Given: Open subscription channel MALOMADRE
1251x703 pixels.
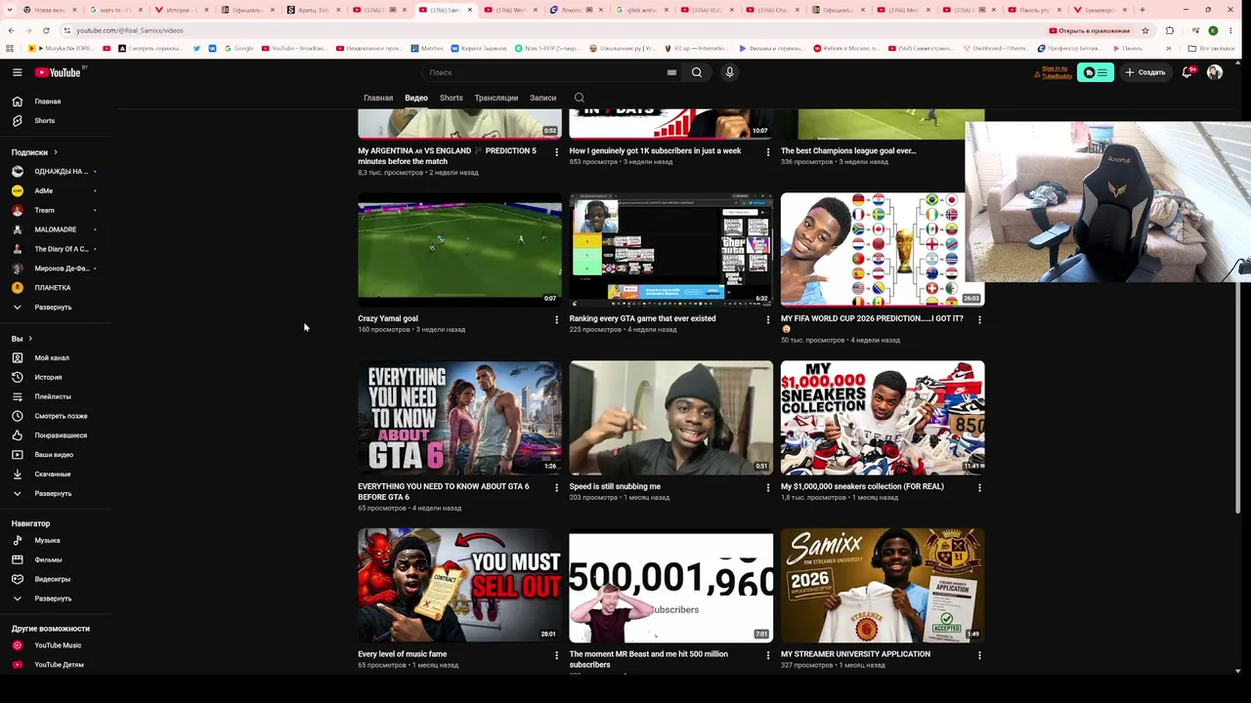Looking at the screenshot, I should pyautogui.click(x=55, y=229).
